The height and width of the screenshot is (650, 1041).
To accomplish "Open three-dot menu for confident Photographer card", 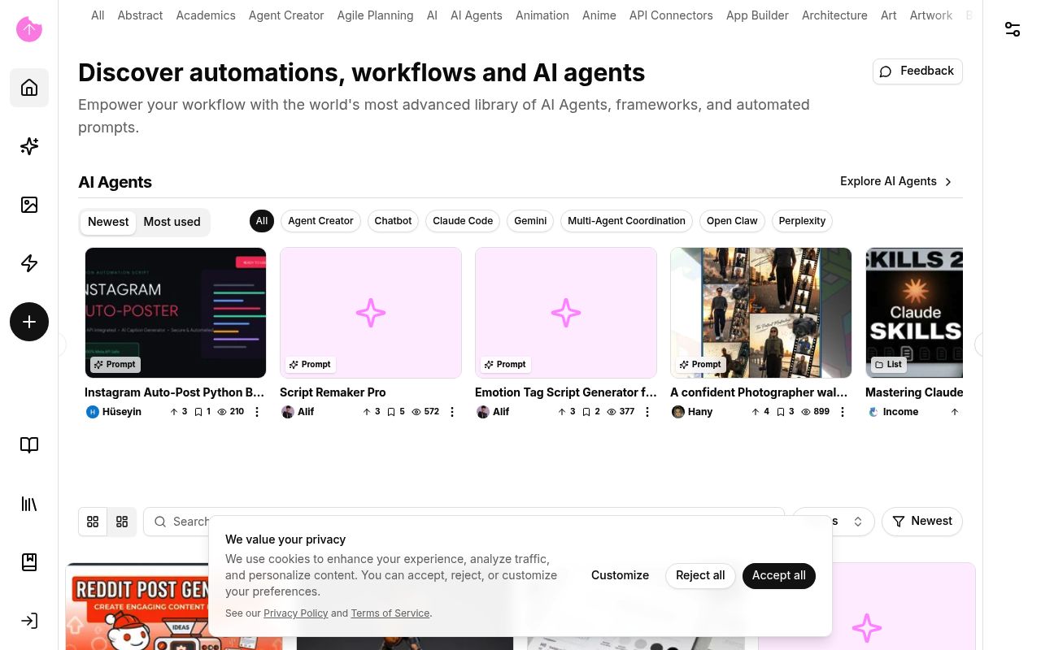I will (843, 412).
